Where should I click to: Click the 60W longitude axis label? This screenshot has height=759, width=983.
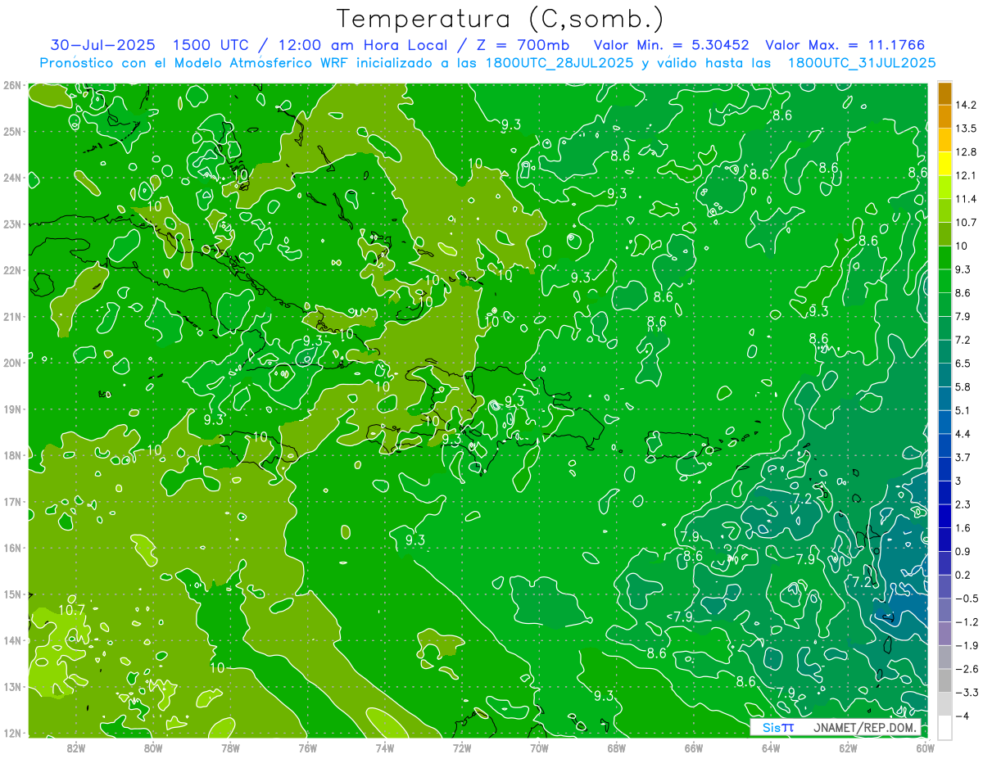[x=925, y=748]
